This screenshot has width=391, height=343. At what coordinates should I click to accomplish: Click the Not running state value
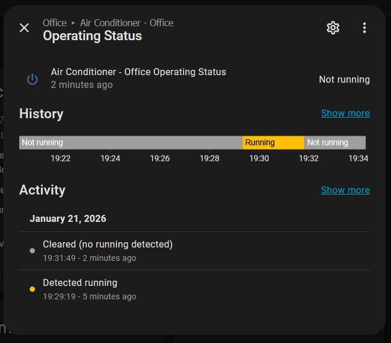(x=344, y=79)
